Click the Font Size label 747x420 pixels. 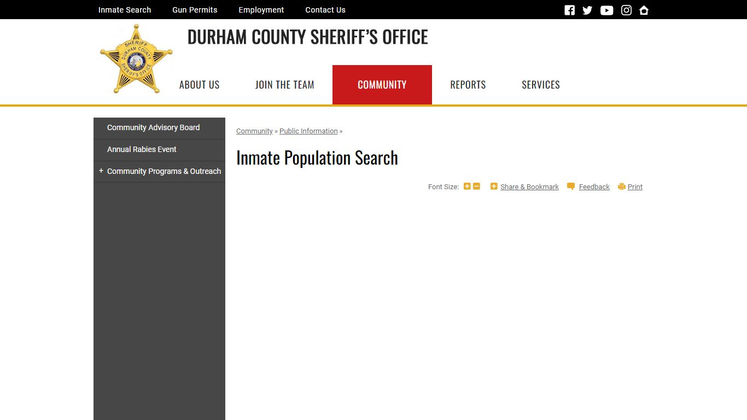point(443,187)
